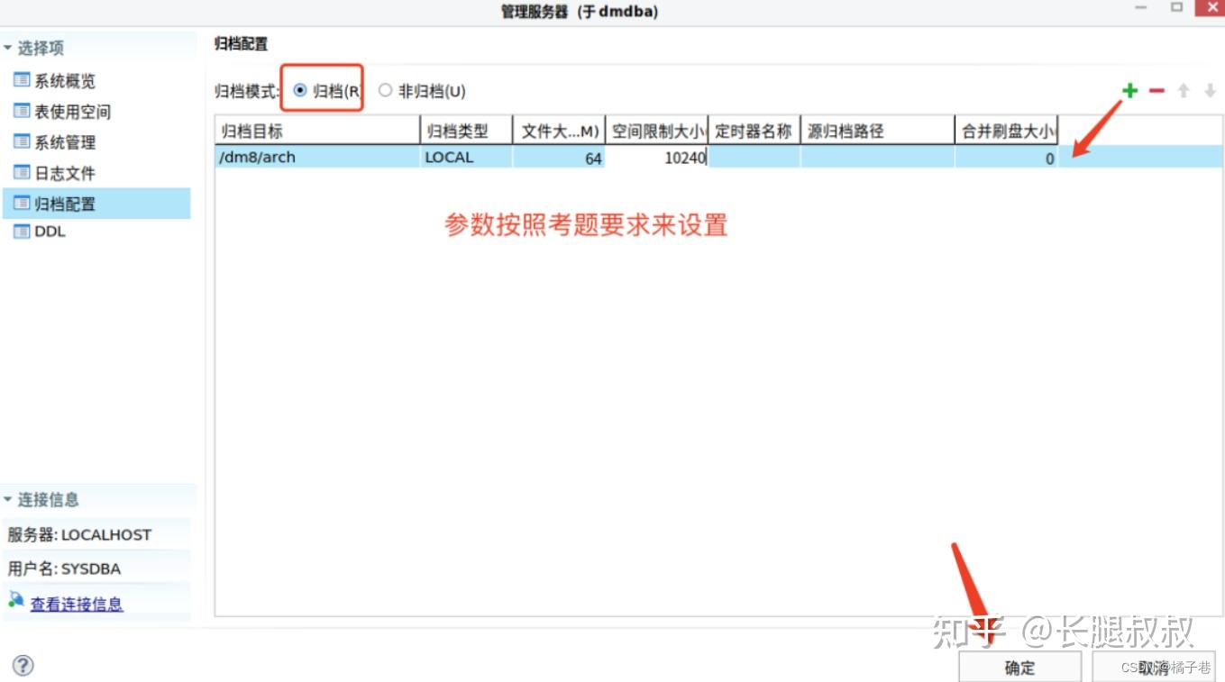Collapse the 连接信息 section

[7, 499]
